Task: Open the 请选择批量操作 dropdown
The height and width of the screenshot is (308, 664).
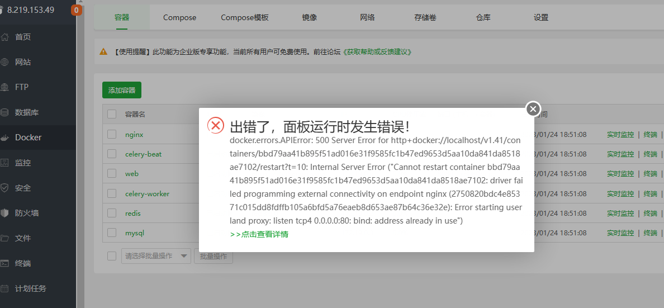Action: click(x=156, y=256)
